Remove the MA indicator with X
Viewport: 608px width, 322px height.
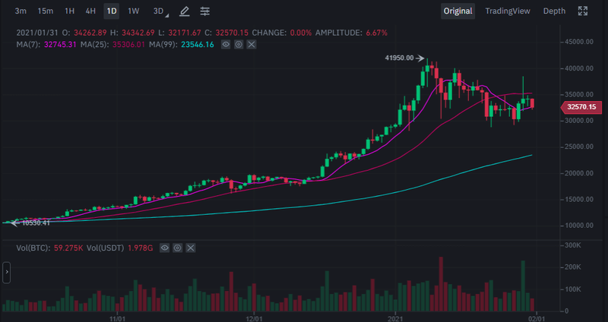point(252,45)
